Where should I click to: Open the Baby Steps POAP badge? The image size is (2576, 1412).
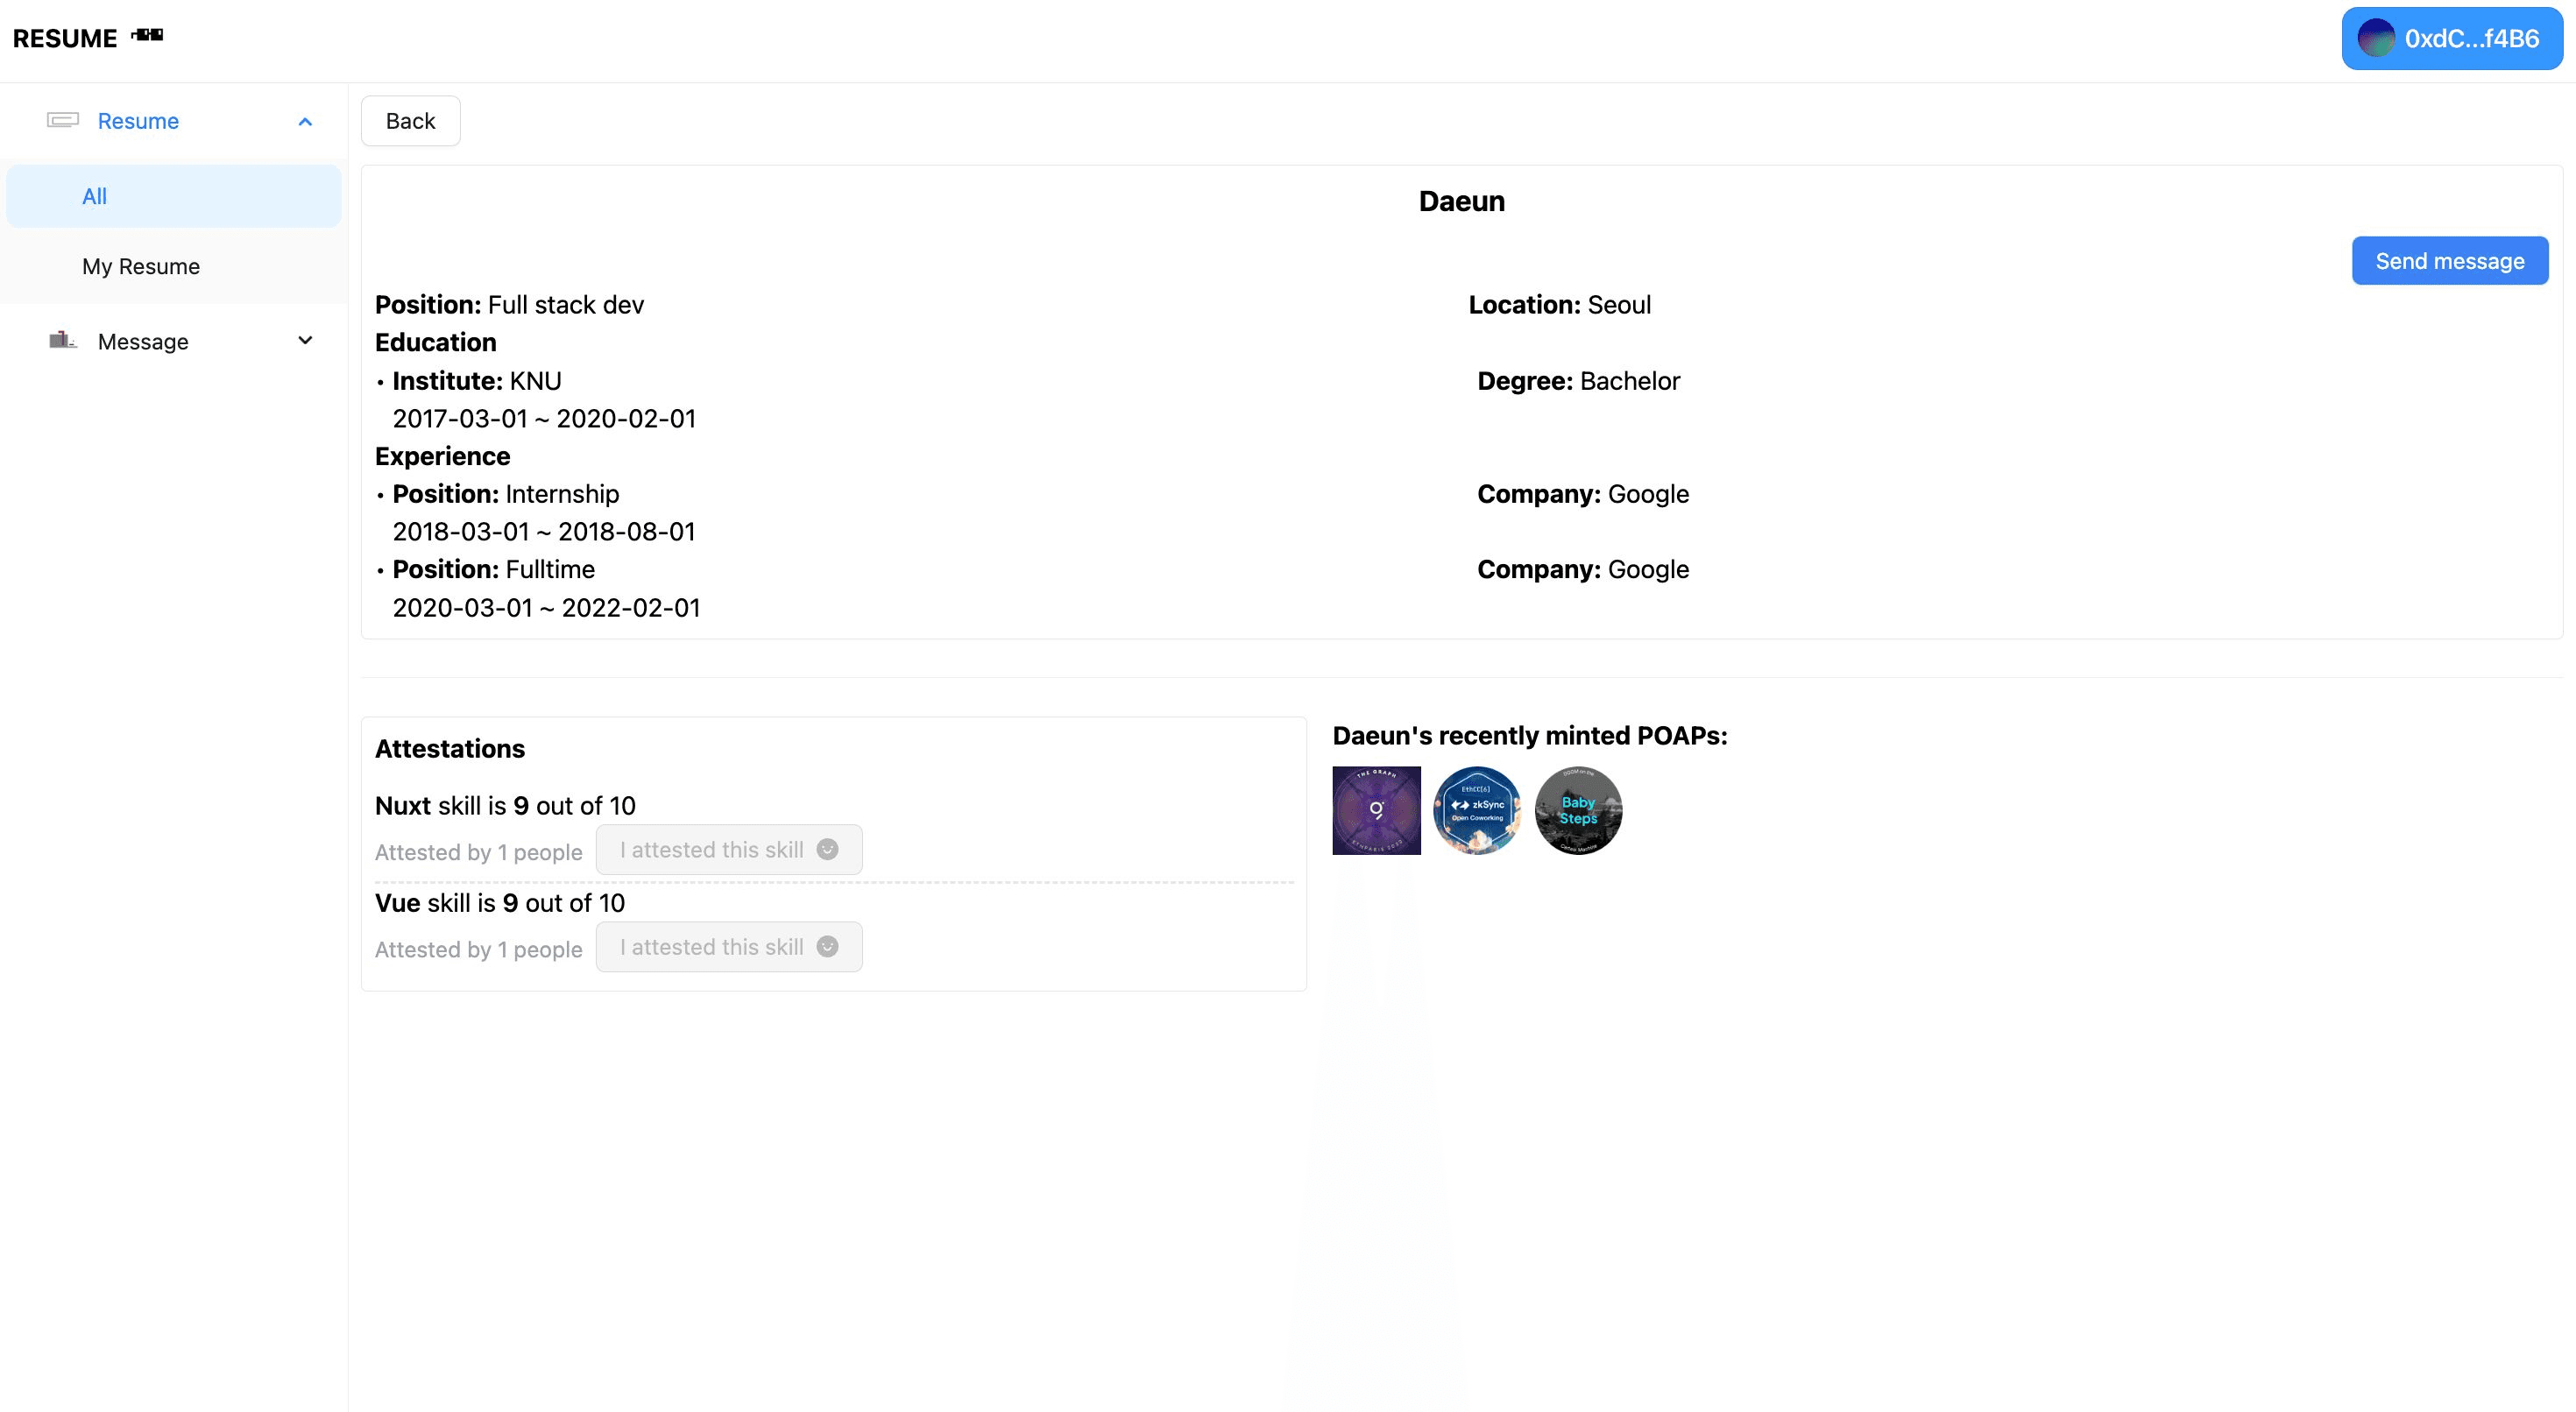tap(1578, 810)
